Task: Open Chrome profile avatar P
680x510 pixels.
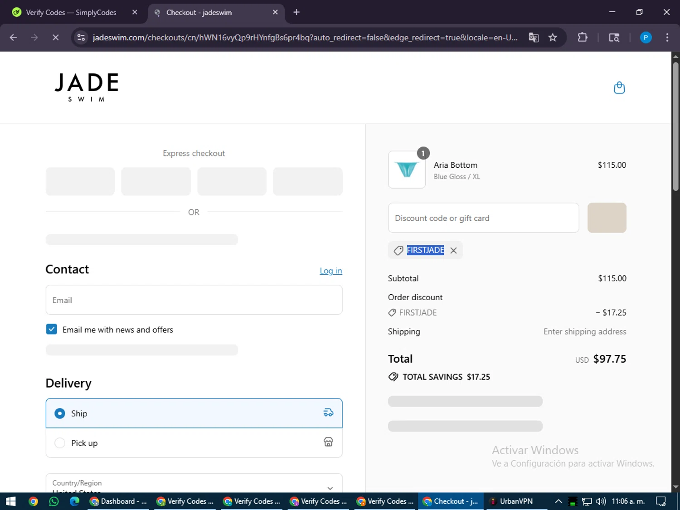Action: 646,38
